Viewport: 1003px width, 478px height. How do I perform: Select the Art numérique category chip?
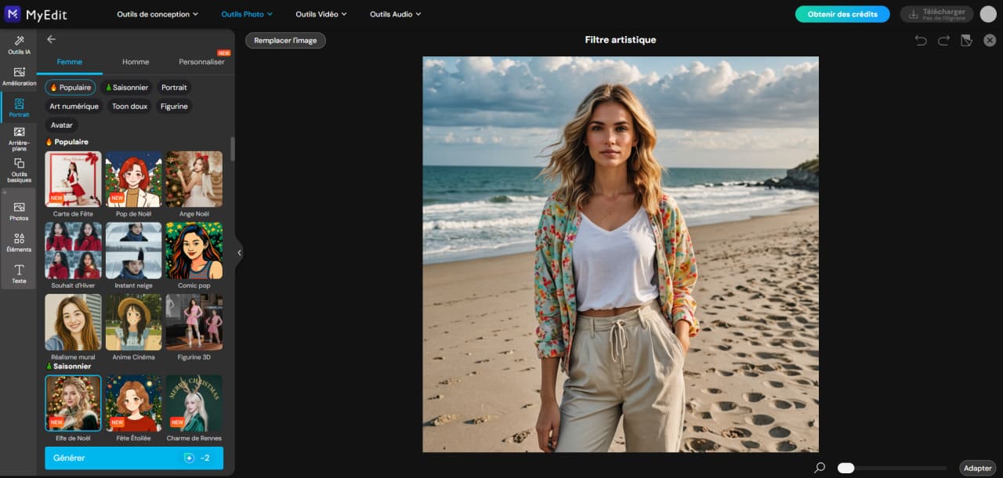[x=74, y=107]
